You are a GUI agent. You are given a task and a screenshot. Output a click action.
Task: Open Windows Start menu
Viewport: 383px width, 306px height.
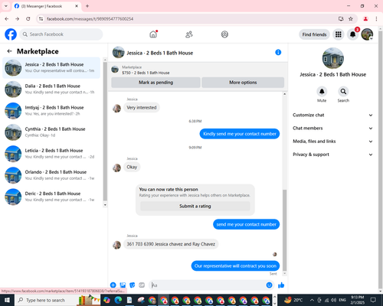(x=7, y=300)
